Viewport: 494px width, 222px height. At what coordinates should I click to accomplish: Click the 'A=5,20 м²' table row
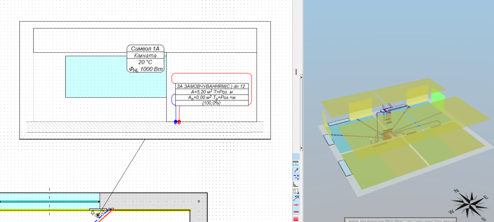[212, 92]
